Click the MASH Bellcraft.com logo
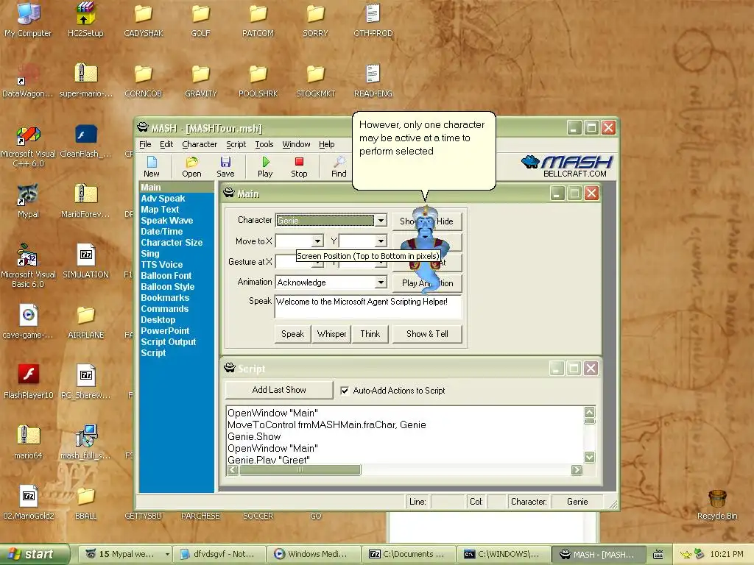This screenshot has width=754, height=565. point(568,166)
